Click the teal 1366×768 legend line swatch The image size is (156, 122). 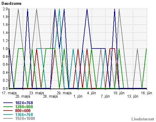[x=8, y=114]
